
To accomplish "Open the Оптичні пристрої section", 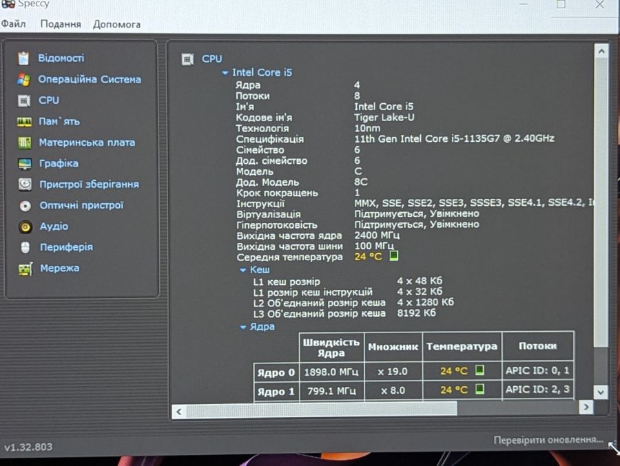I will pyautogui.click(x=81, y=206).
